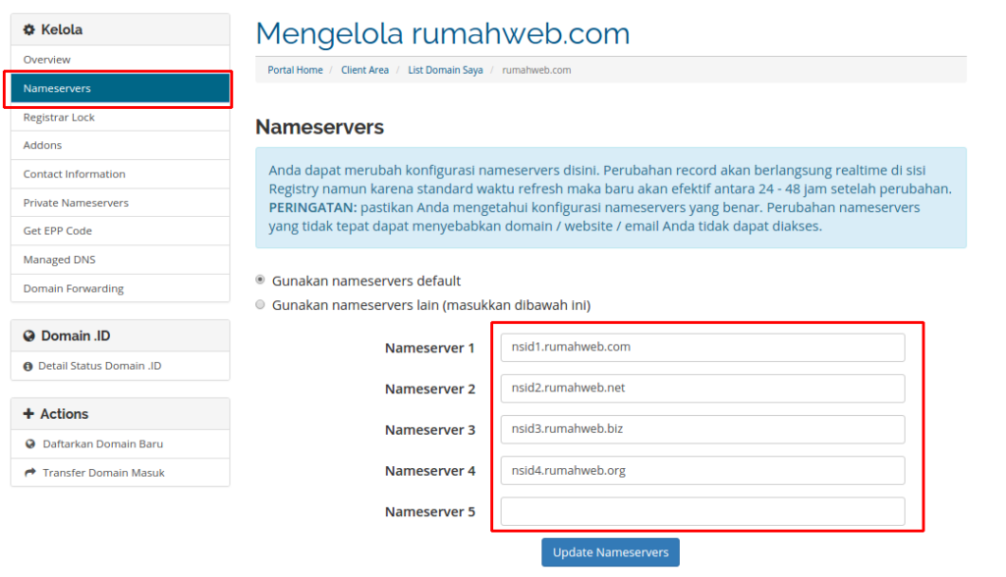Click the Nameserver 1 field containing nsid1.rumahweb.com
The height and width of the screenshot is (577, 1006).
[703, 346]
